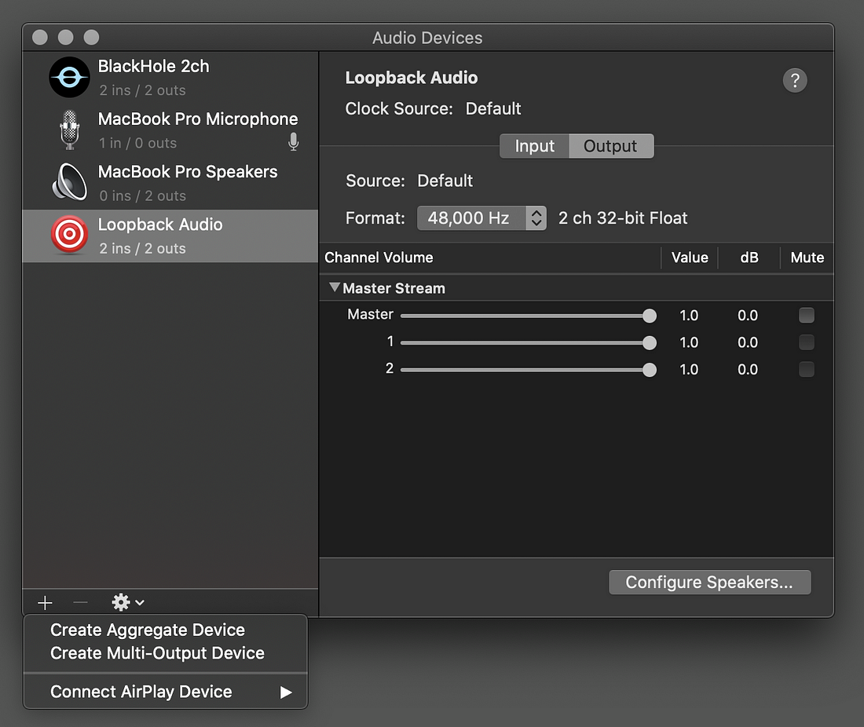Click the Audio Devices window title
Viewport: 864px width, 727px height.
click(x=427, y=38)
